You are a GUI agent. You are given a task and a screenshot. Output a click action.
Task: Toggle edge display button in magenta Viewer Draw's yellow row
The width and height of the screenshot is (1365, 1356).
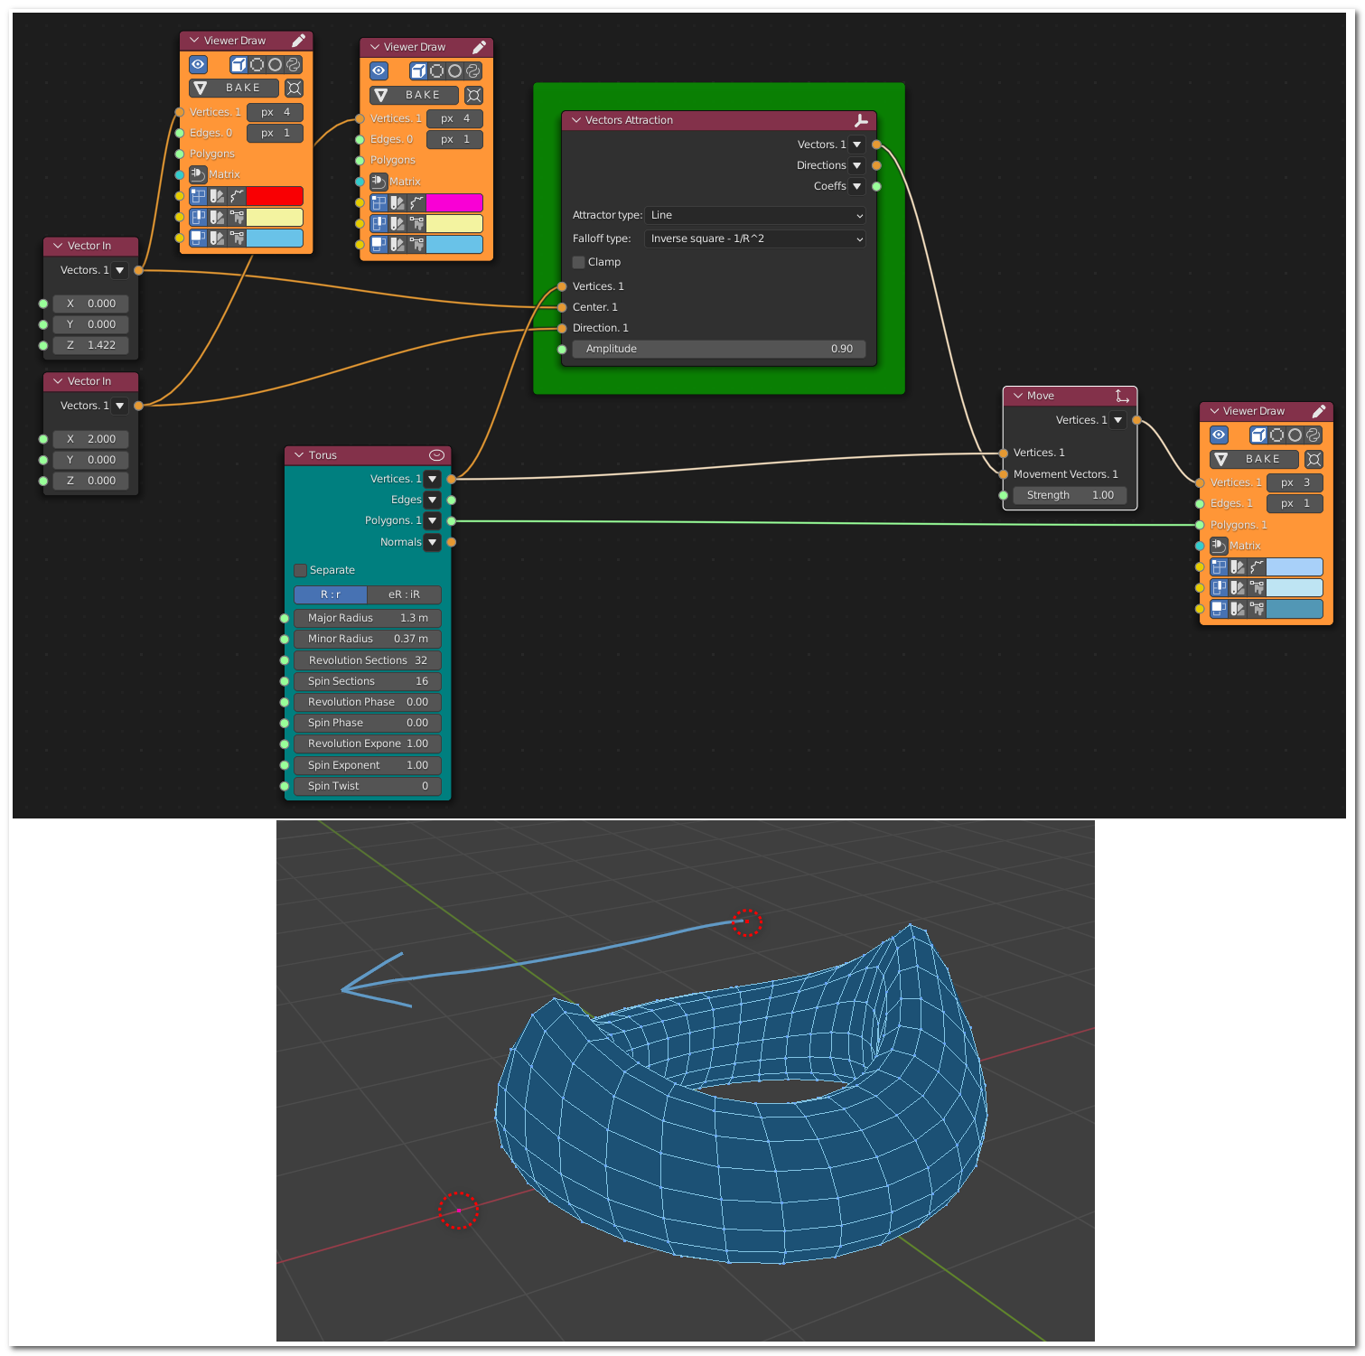tap(379, 223)
